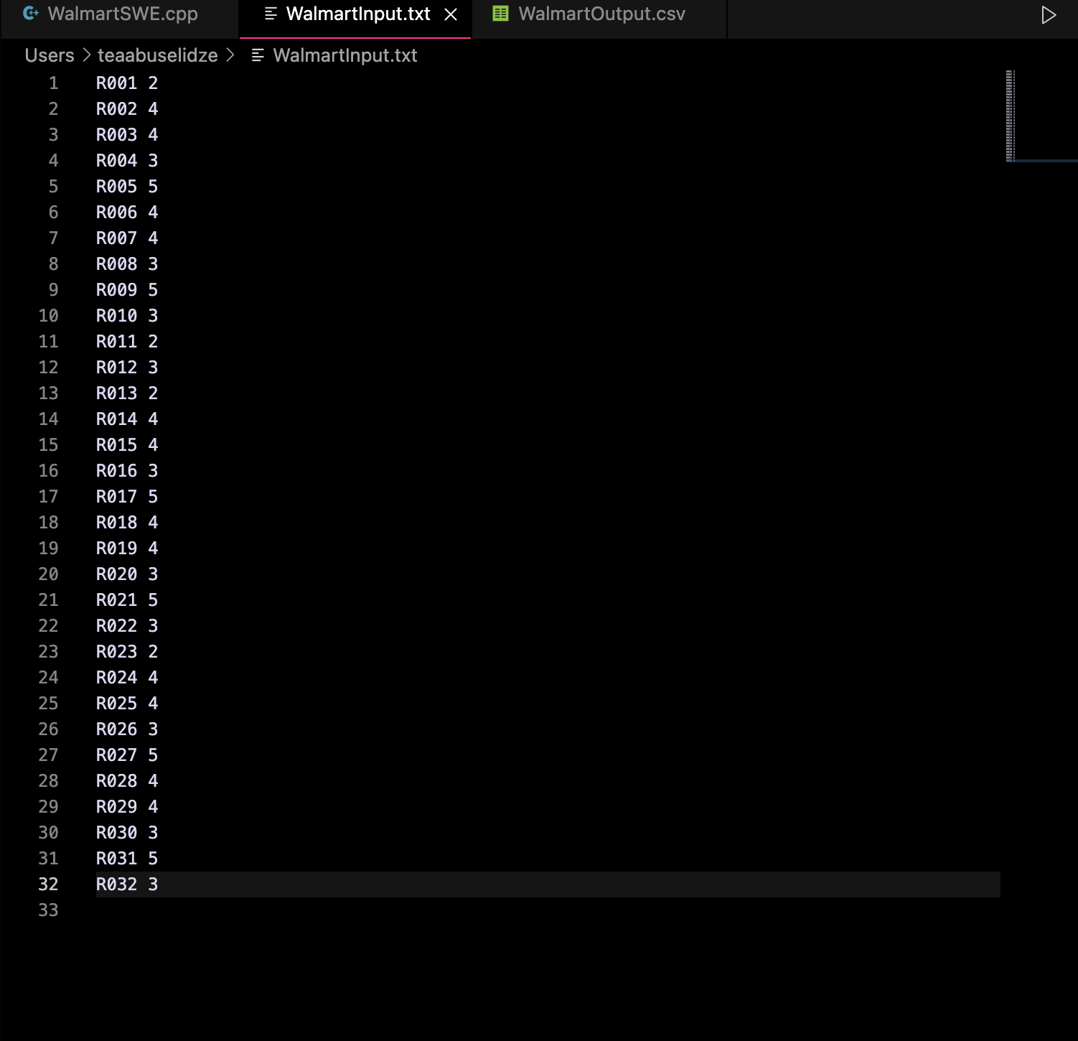Click the R010 3 text entry
The image size is (1078, 1041).
127,315
